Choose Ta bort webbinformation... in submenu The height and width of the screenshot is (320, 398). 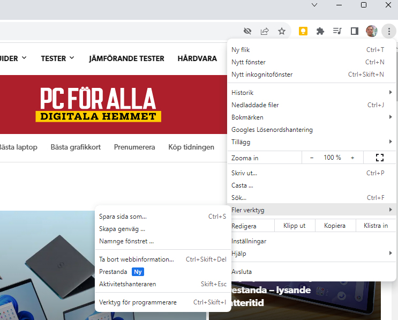163,259
